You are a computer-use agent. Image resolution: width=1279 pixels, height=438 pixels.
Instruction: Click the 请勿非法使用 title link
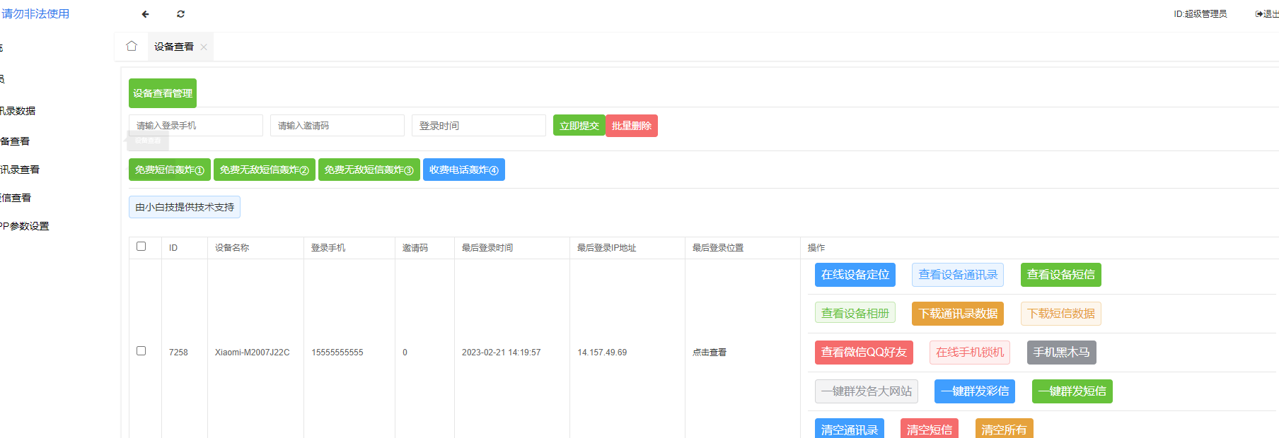(x=35, y=14)
